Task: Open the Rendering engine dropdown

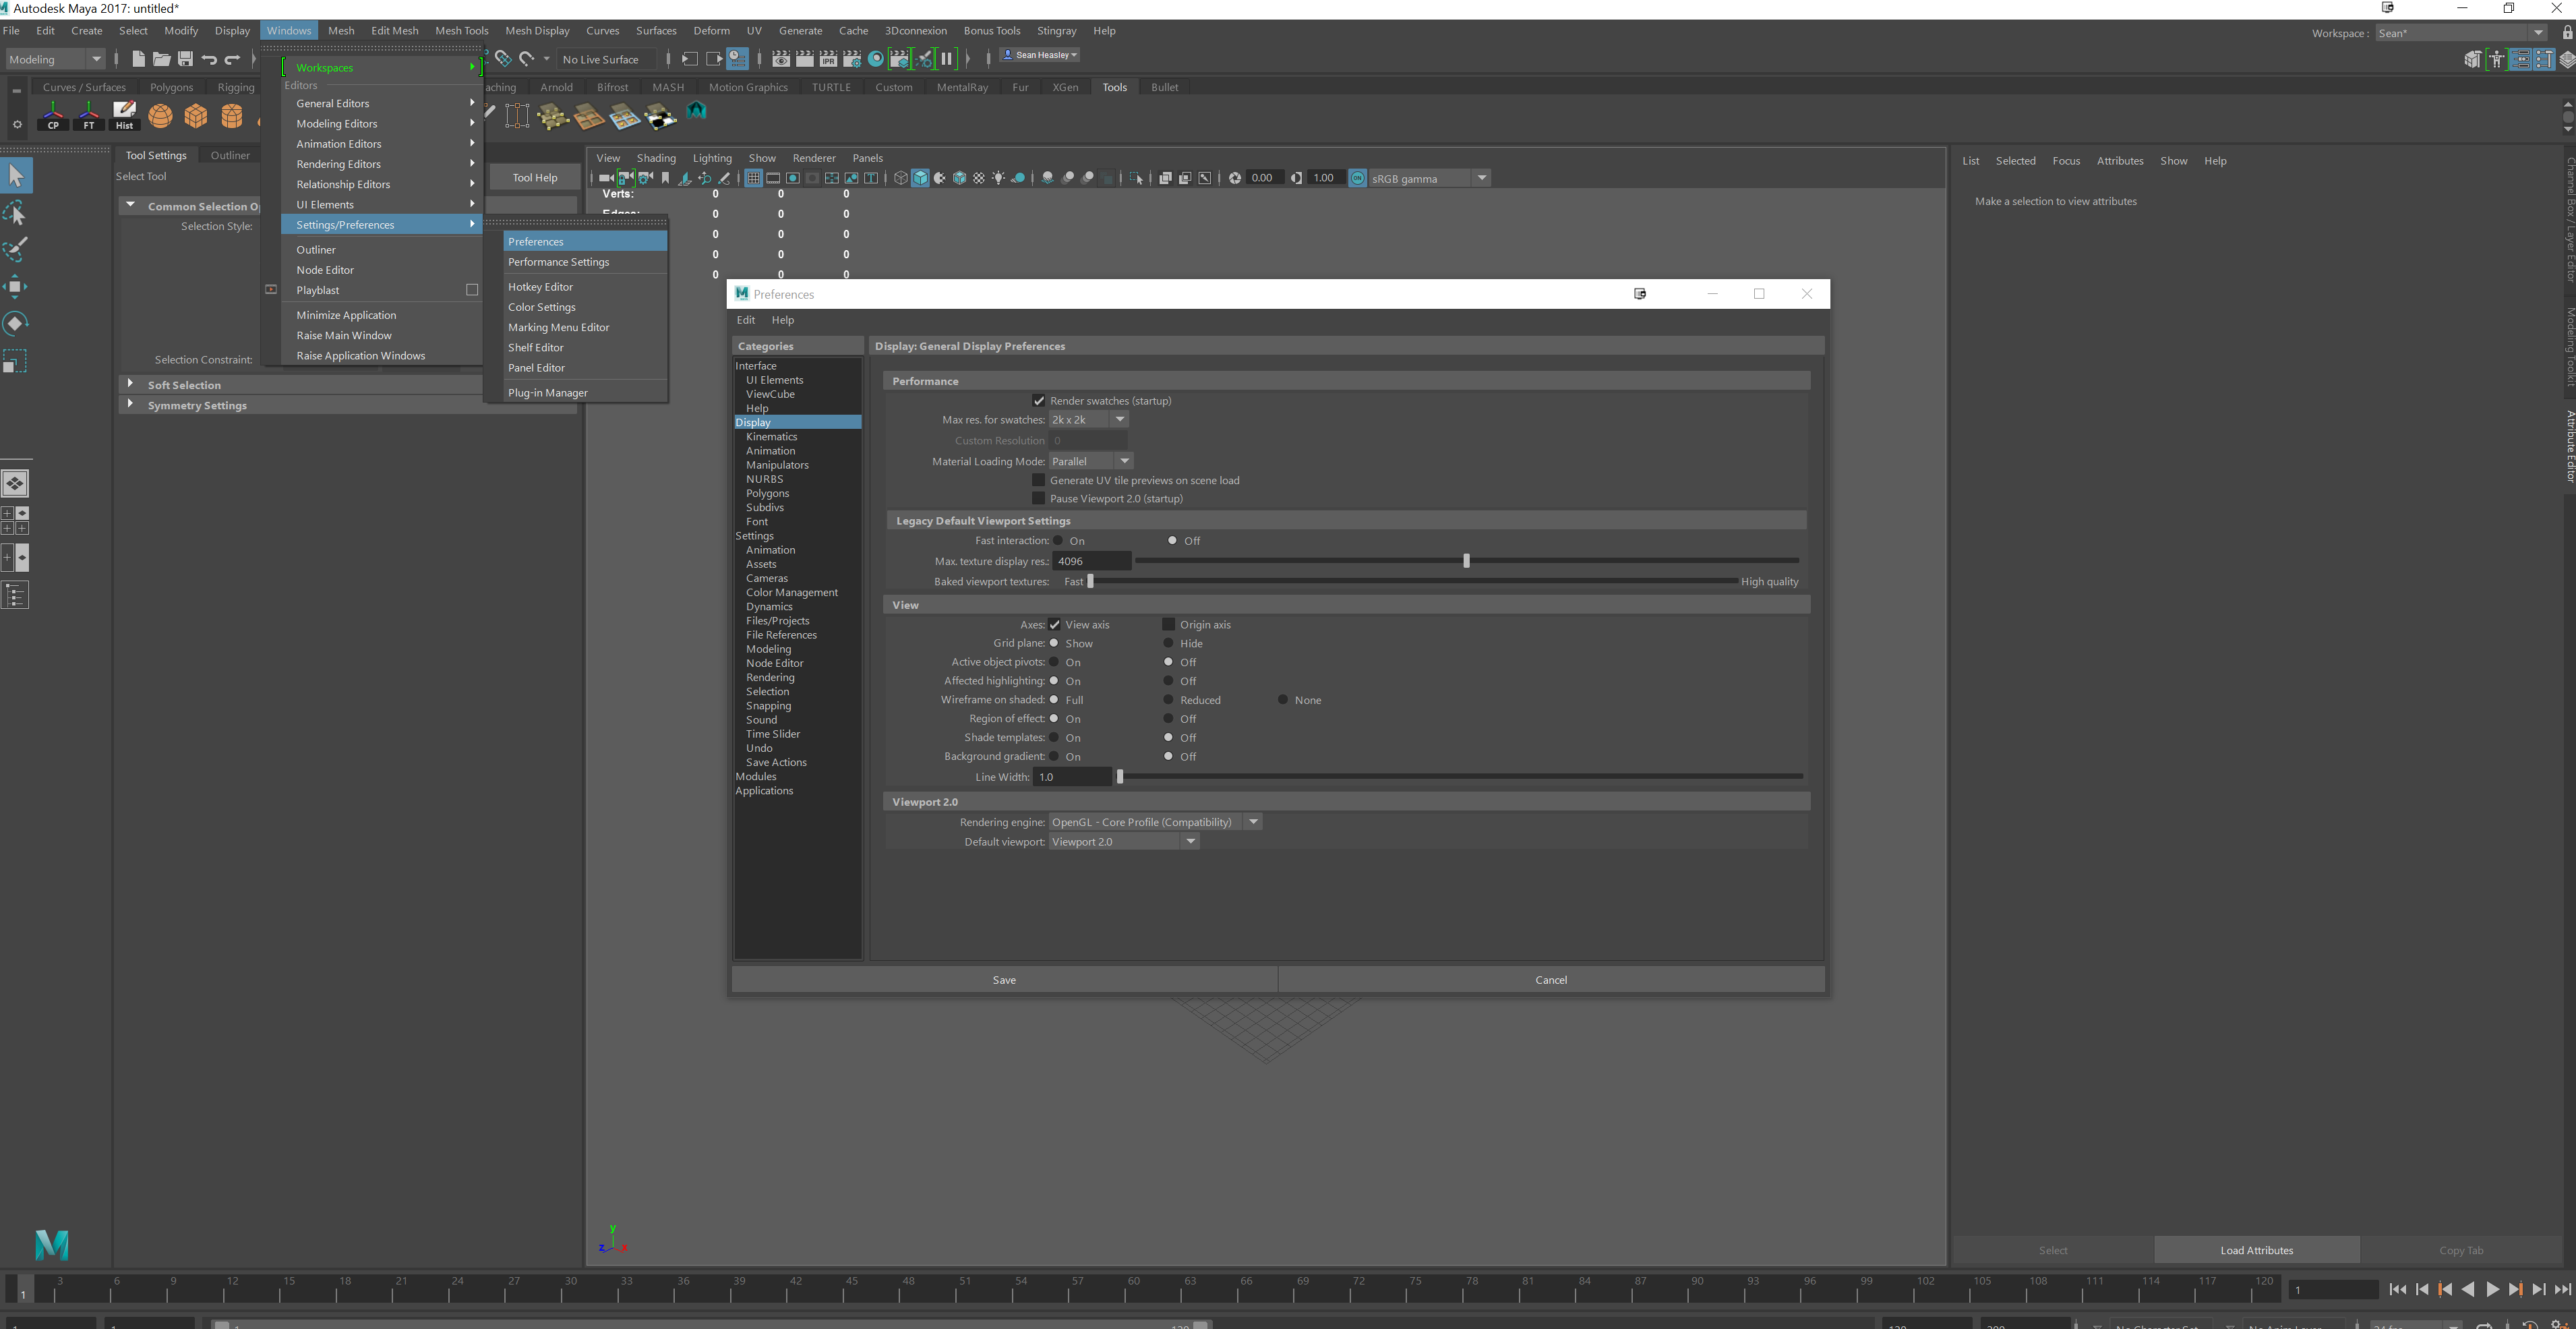Action: click(1155, 822)
